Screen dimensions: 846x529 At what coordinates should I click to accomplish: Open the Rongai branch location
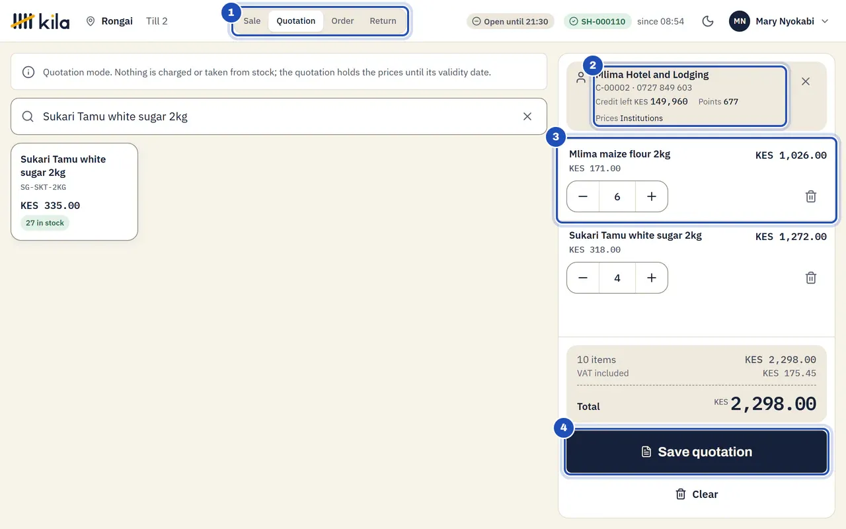[110, 21]
